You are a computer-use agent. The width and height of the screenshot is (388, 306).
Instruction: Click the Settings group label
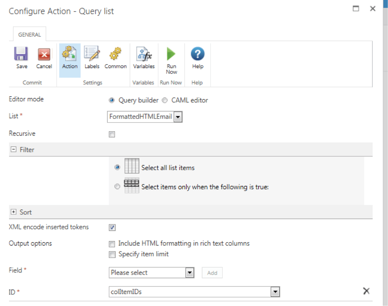point(92,82)
